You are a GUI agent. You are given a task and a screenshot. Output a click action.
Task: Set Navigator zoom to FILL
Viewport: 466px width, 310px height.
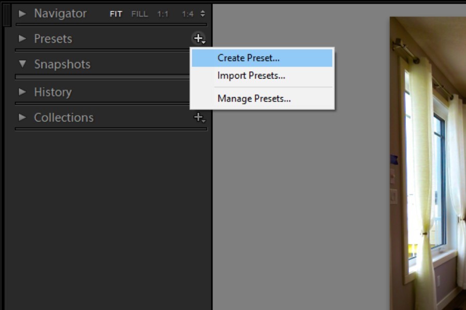coord(139,14)
